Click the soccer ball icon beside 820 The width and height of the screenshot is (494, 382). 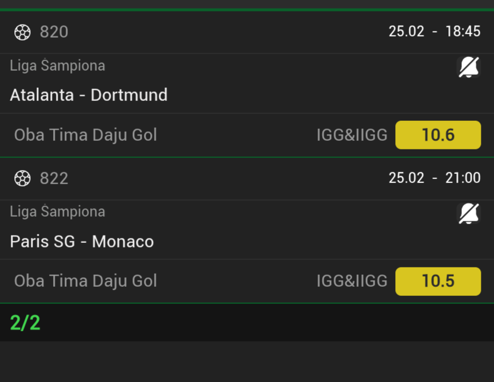click(22, 32)
